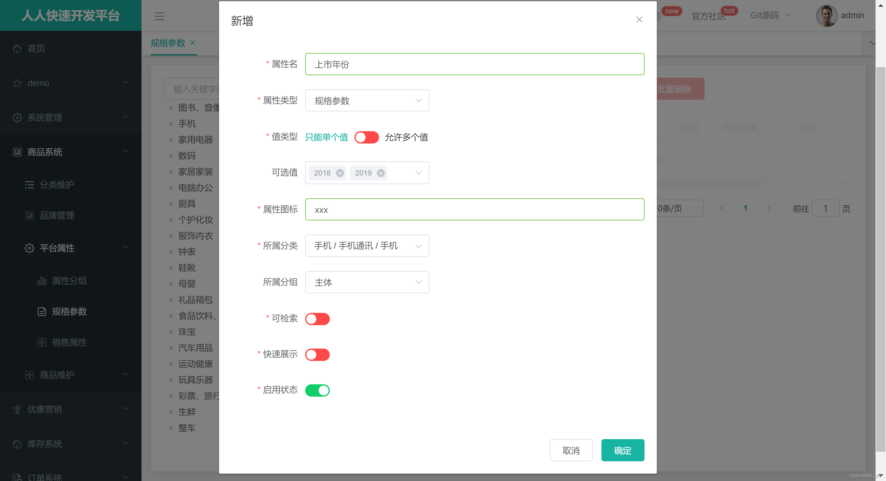Click the 属性图标 input field
This screenshot has height=481, width=886.
click(474, 210)
